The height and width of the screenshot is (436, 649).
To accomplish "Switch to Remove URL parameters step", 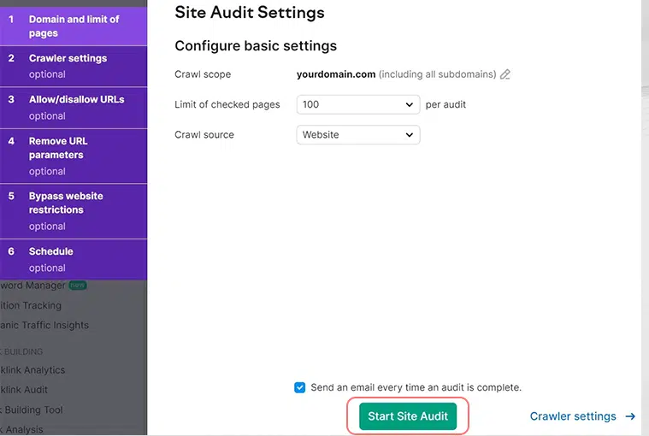I will pyautogui.click(x=74, y=156).
